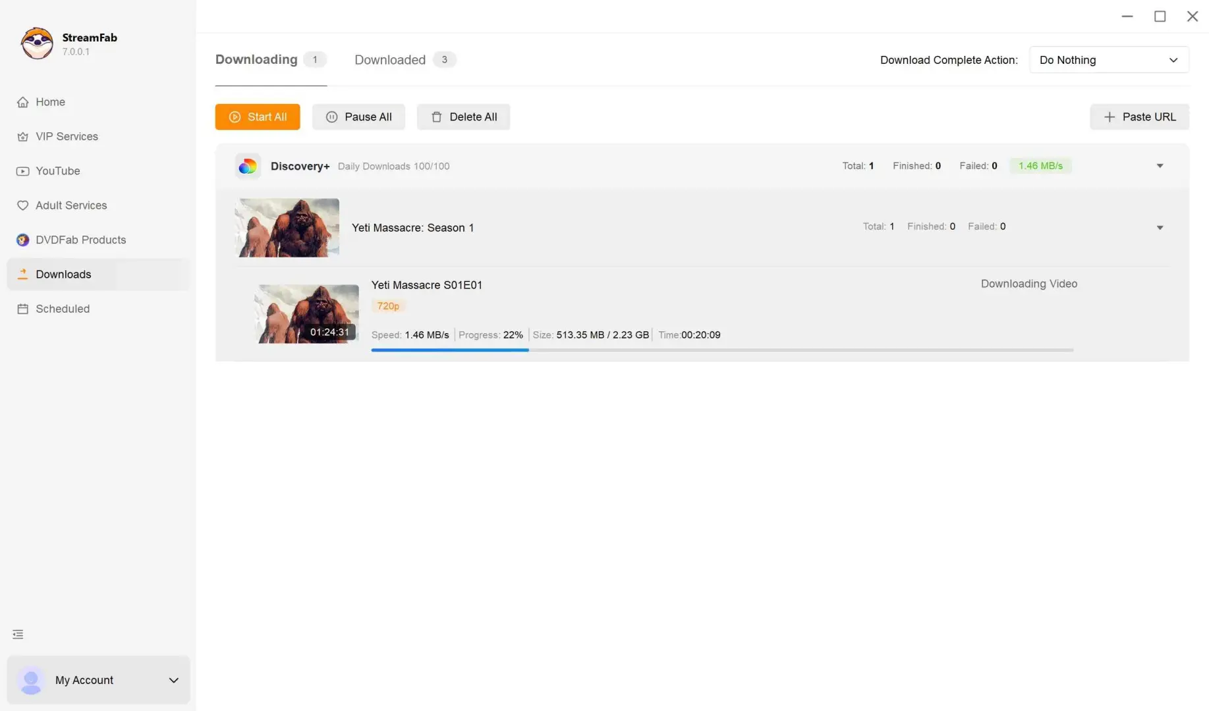Collapse the Discovery+ group arrow
Image resolution: width=1209 pixels, height=711 pixels.
click(x=1160, y=166)
